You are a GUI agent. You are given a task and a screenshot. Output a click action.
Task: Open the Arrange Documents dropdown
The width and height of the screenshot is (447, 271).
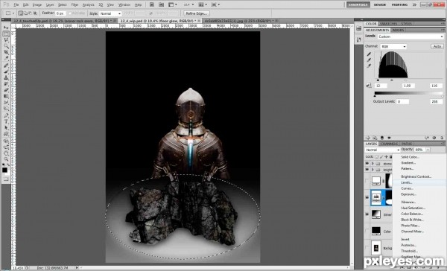pos(203,4)
